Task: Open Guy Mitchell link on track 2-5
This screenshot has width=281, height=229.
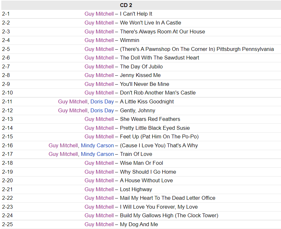Action: point(99,49)
